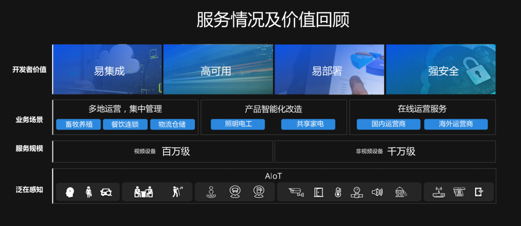Image resolution: width=521 pixels, height=226 pixels.
Task: Select the 物流仓储 blue tag
Action: tap(172, 124)
